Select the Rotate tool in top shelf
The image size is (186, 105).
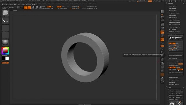[x=40, y=8]
